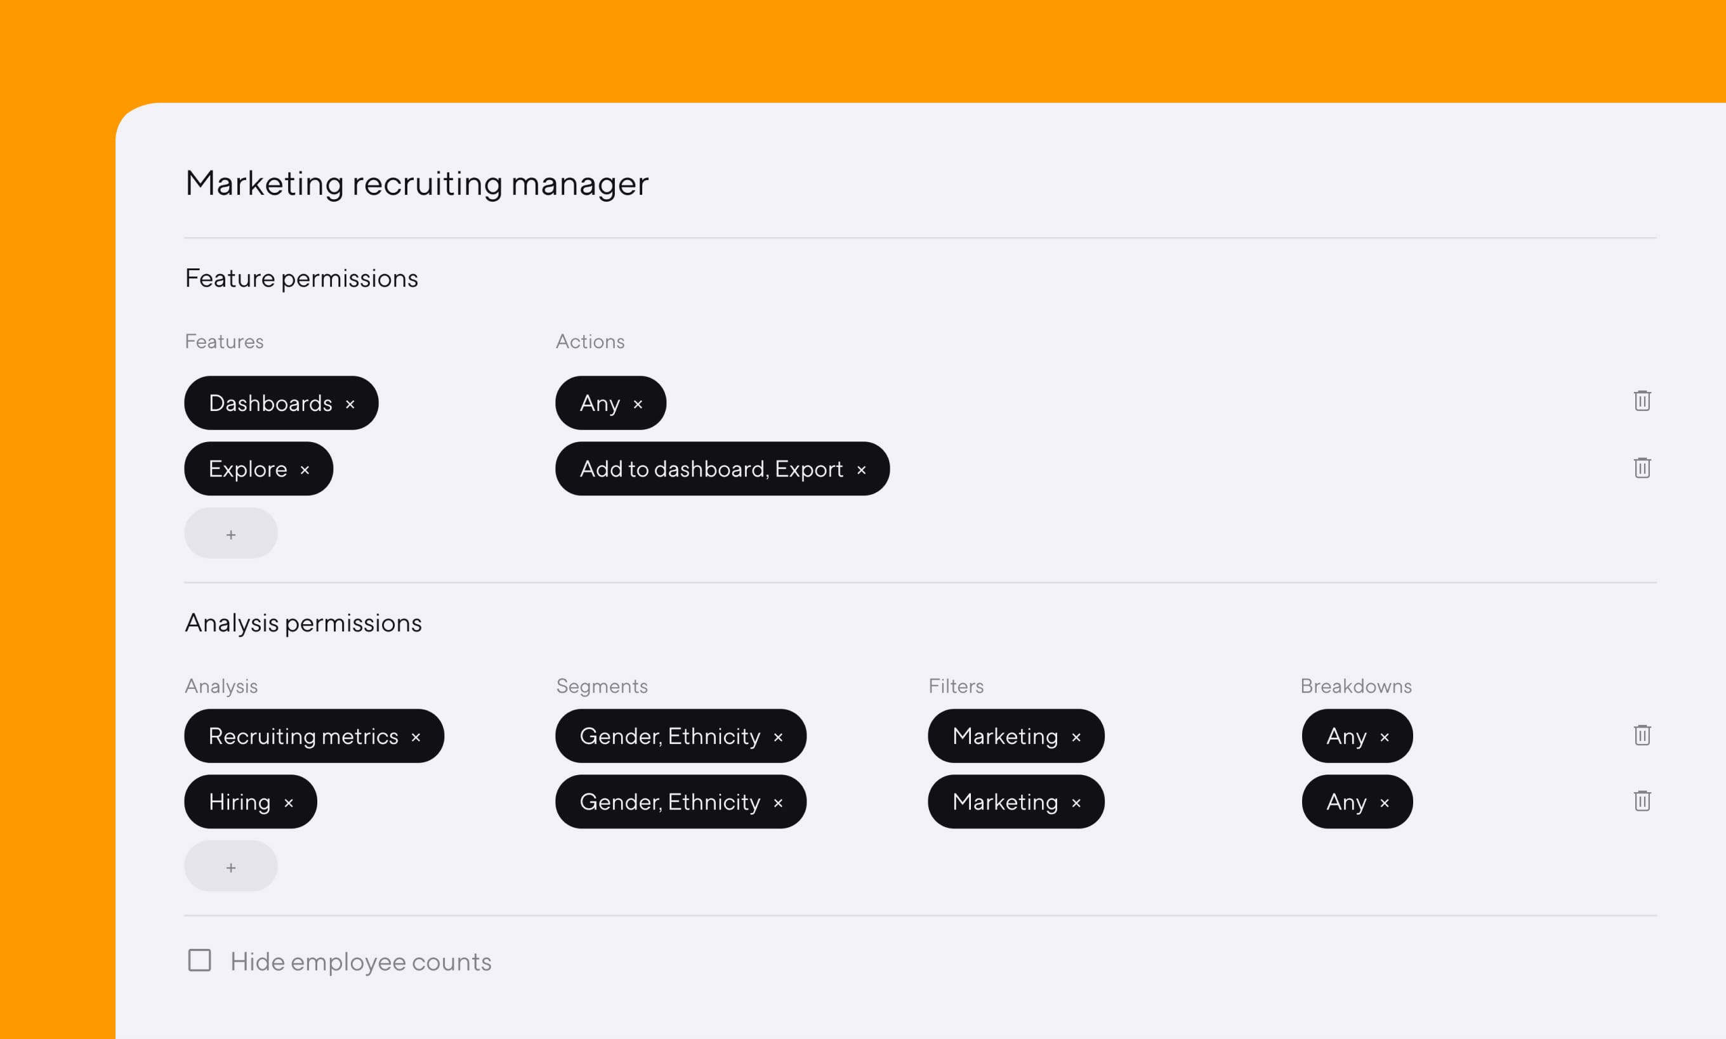Delete the Recruiting metrics analysis row
1726x1039 pixels.
[1642, 735]
